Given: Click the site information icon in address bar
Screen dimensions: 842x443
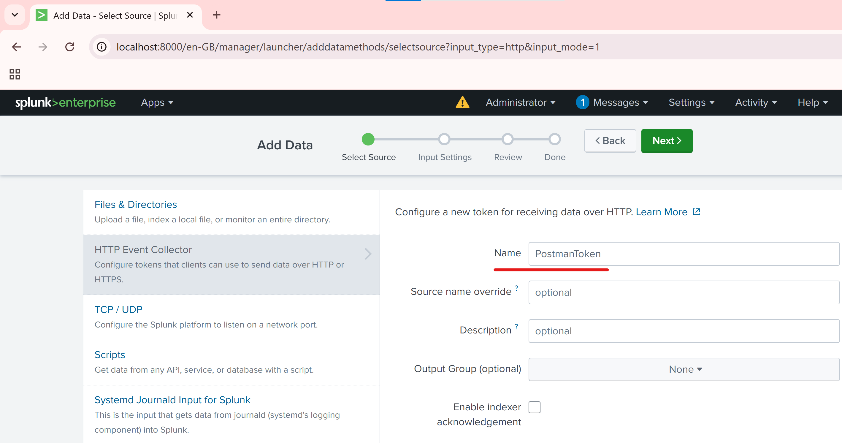Looking at the screenshot, I should [x=102, y=47].
